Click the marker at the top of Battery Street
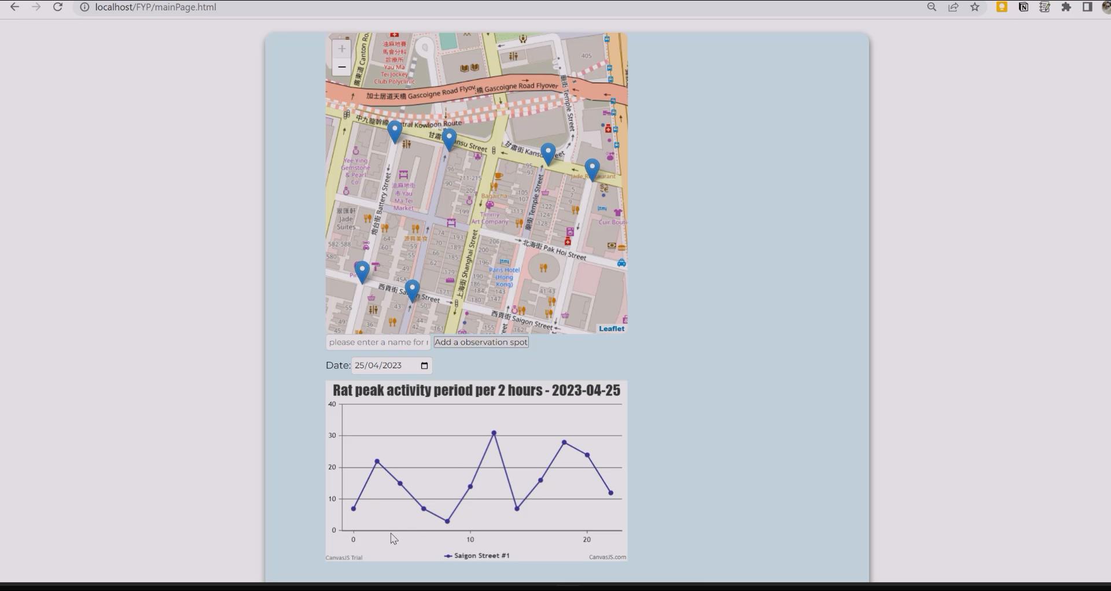The height and width of the screenshot is (591, 1111). [x=395, y=131]
